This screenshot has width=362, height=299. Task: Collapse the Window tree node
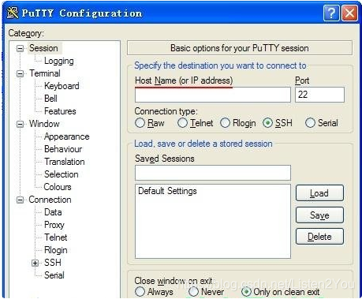click(x=20, y=124)
